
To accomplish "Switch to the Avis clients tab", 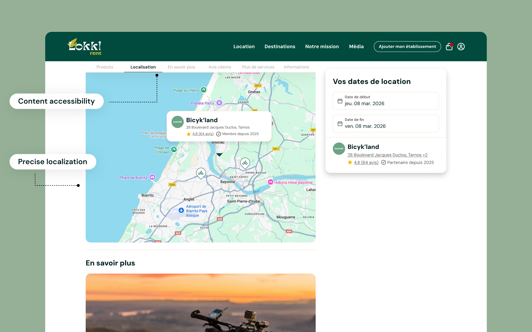I will (220, 67).
